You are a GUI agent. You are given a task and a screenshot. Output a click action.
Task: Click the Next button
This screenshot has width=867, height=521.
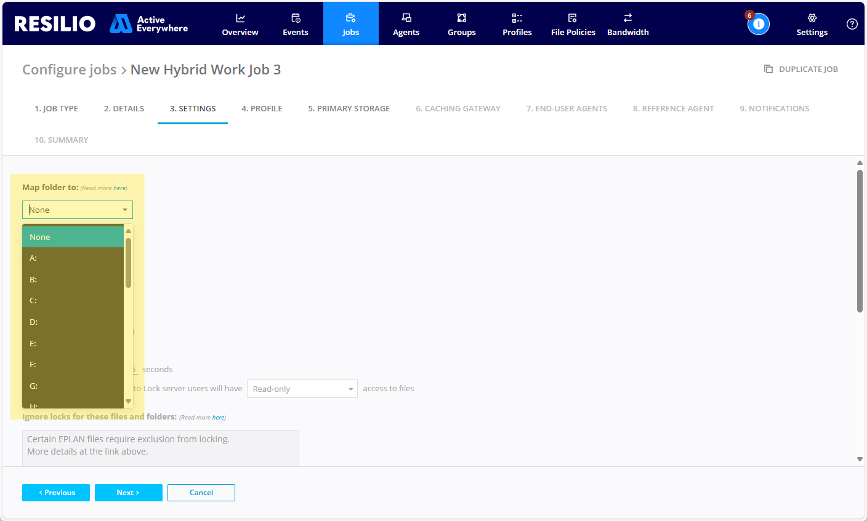coord(128,493)
